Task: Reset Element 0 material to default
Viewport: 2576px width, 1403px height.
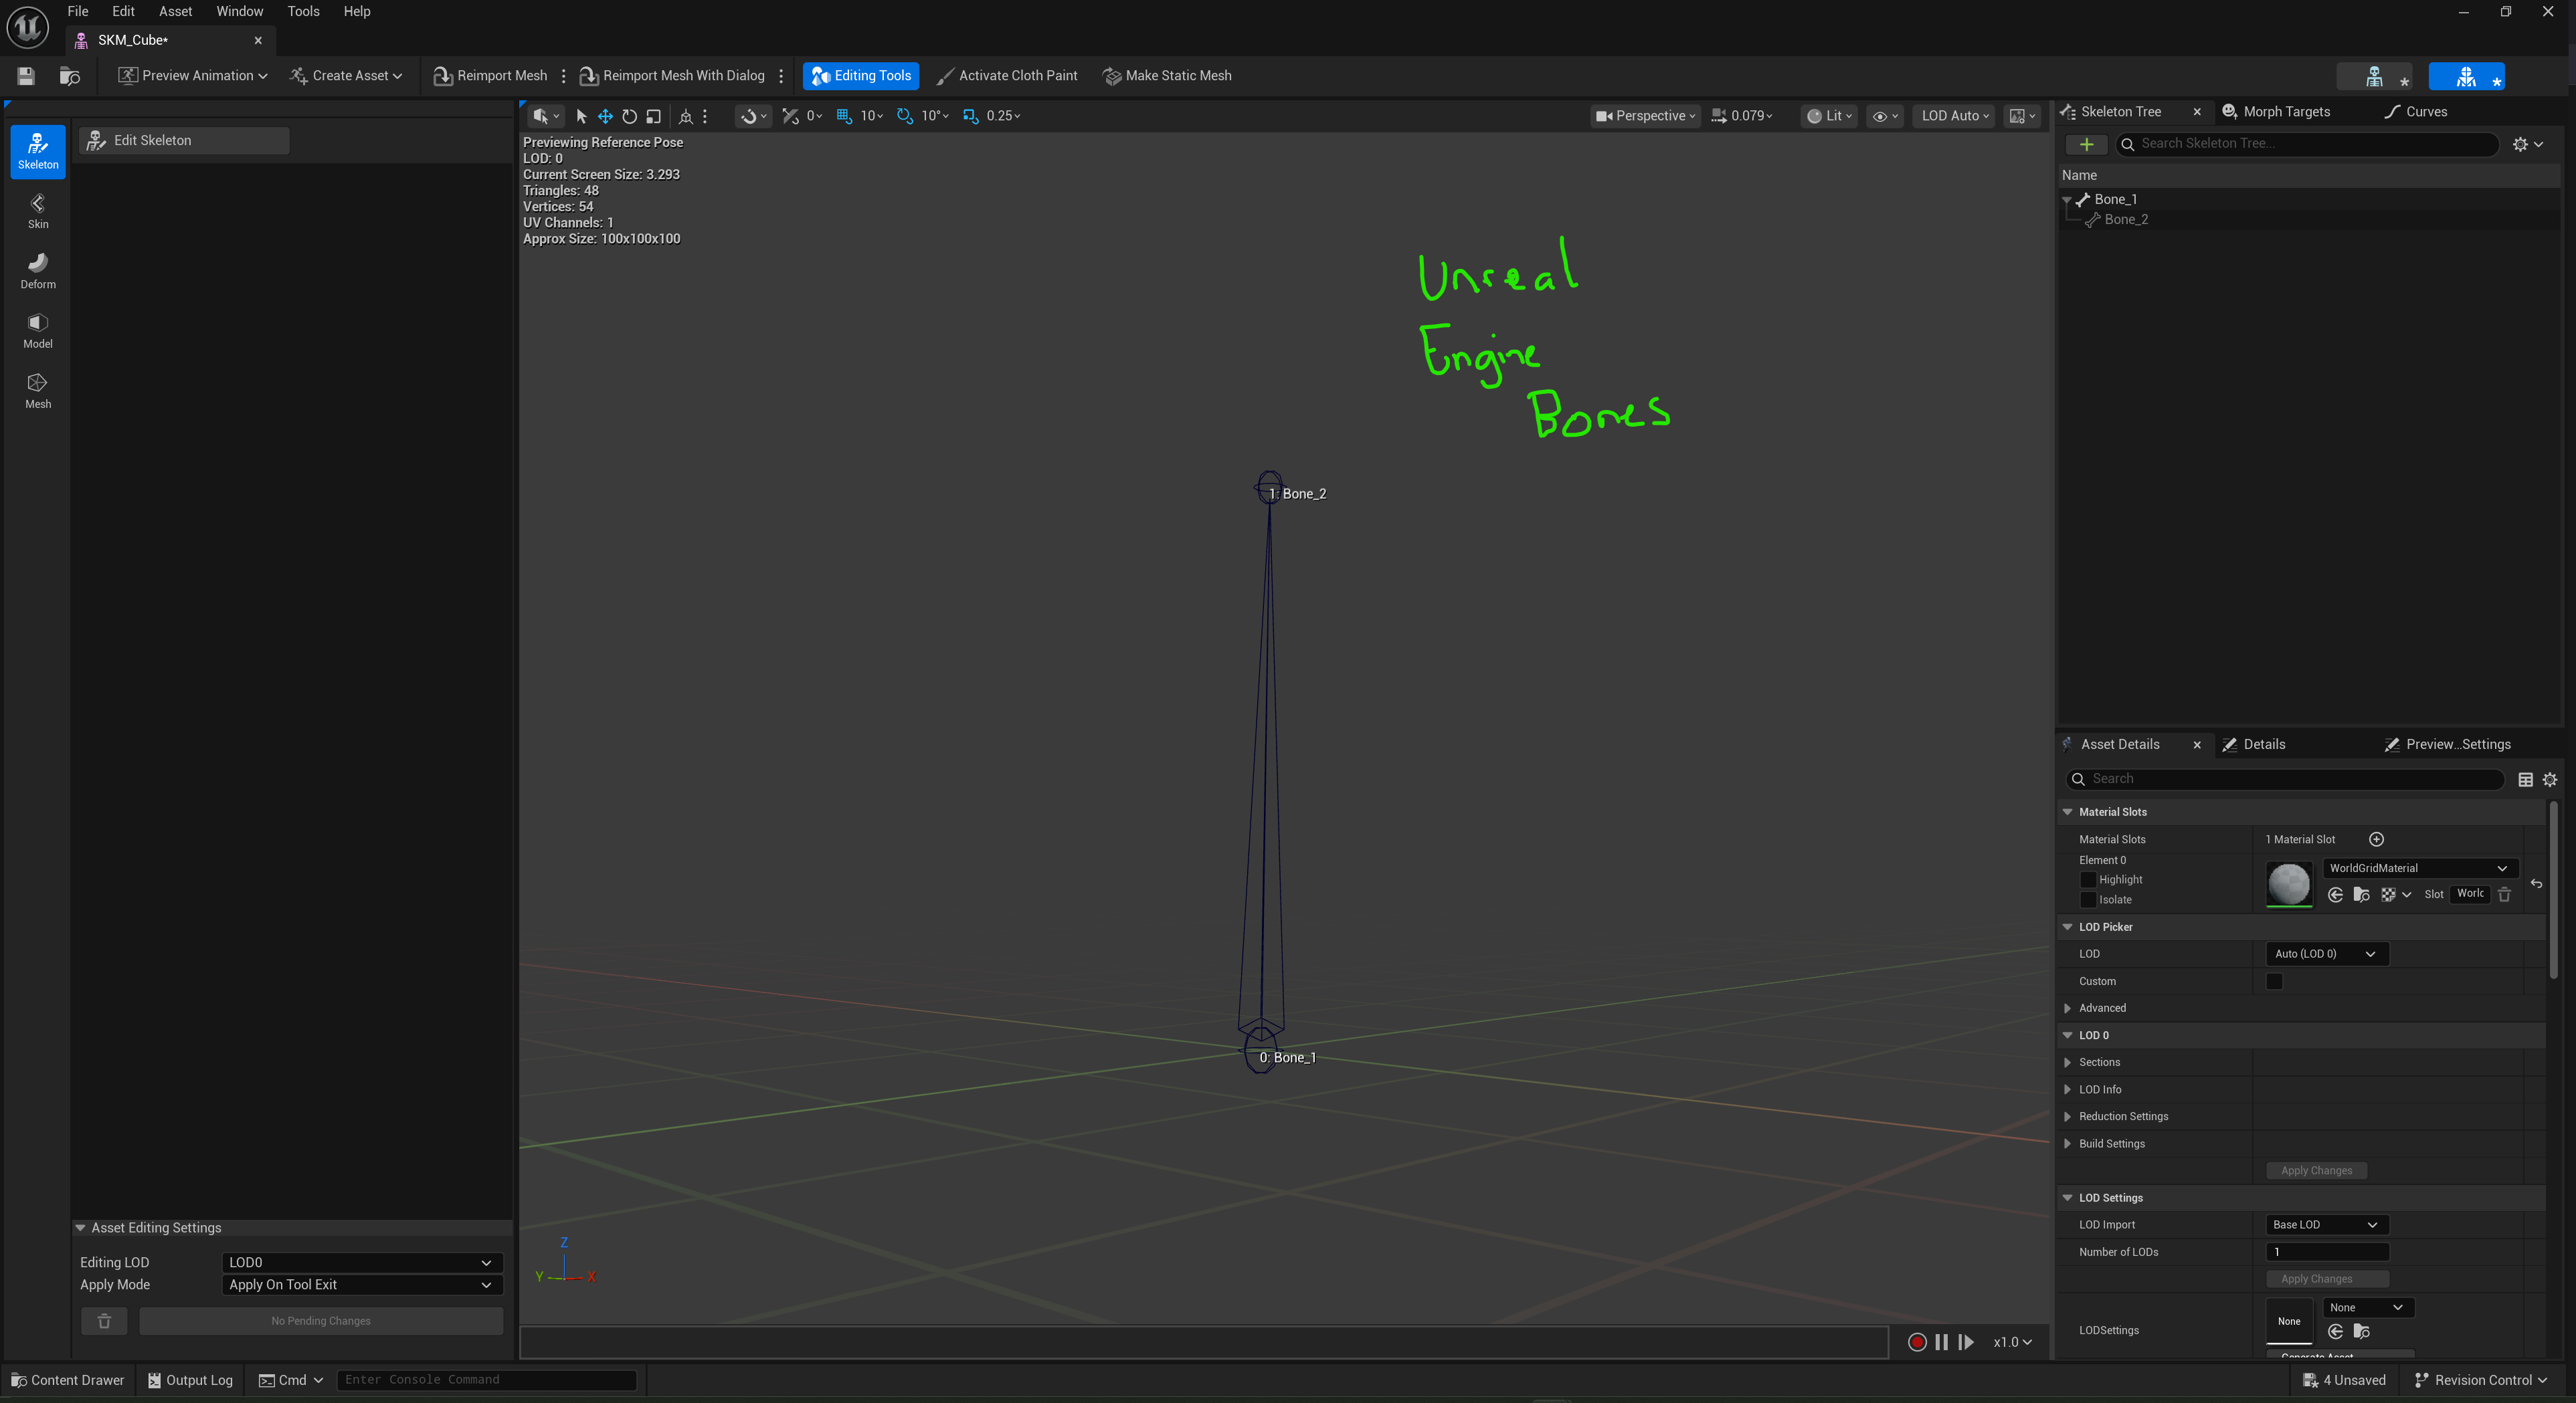Action: tap(2536, 883)
